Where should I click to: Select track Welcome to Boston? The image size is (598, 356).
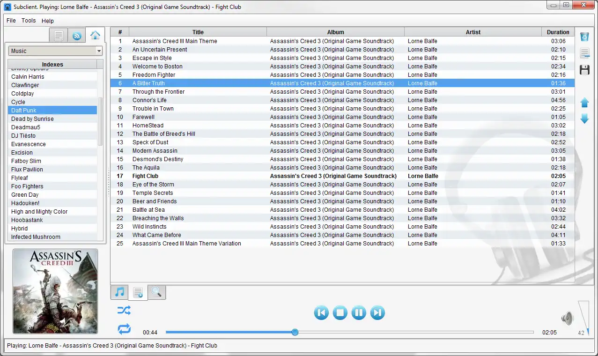(x=342, y=67)
